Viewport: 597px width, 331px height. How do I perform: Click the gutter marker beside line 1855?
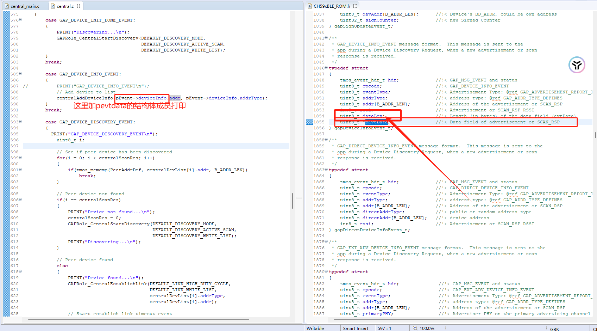pos(310,122)
